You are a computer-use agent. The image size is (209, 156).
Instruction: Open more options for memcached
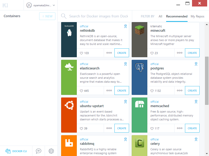(x=179, y=128)
